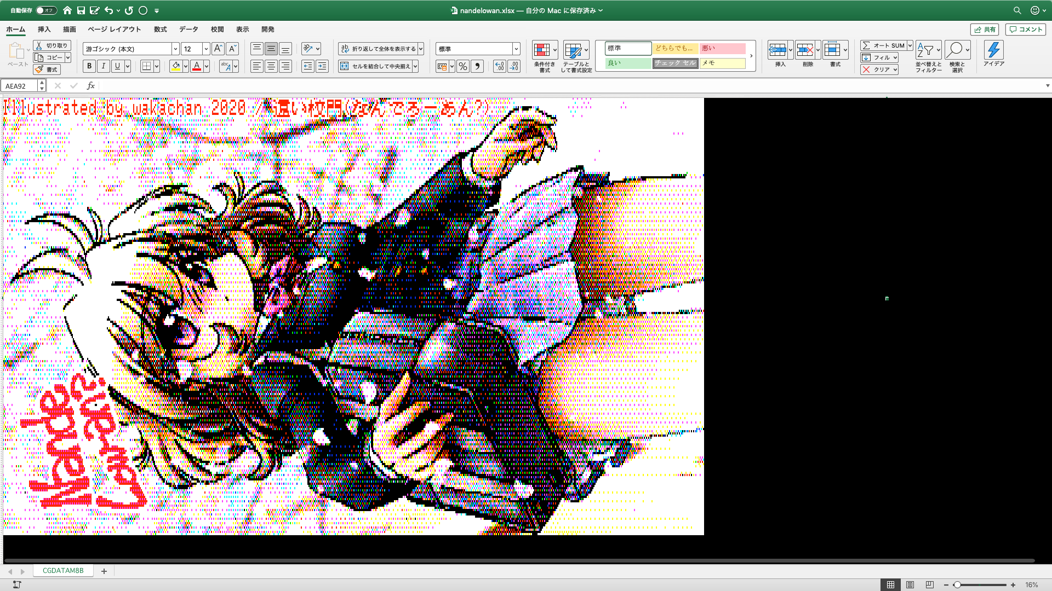Apply percent style format
This screenshot has height=591, width=1052.
(x=463, y=66)
